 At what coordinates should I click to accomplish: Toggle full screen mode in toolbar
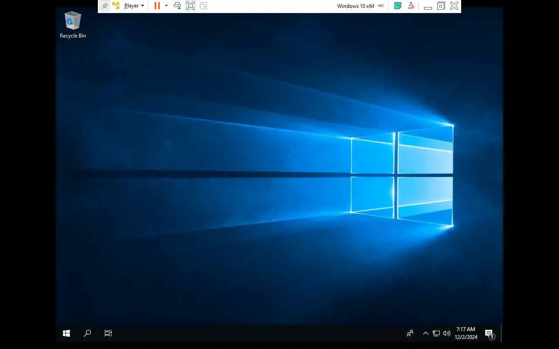[190, 6]
